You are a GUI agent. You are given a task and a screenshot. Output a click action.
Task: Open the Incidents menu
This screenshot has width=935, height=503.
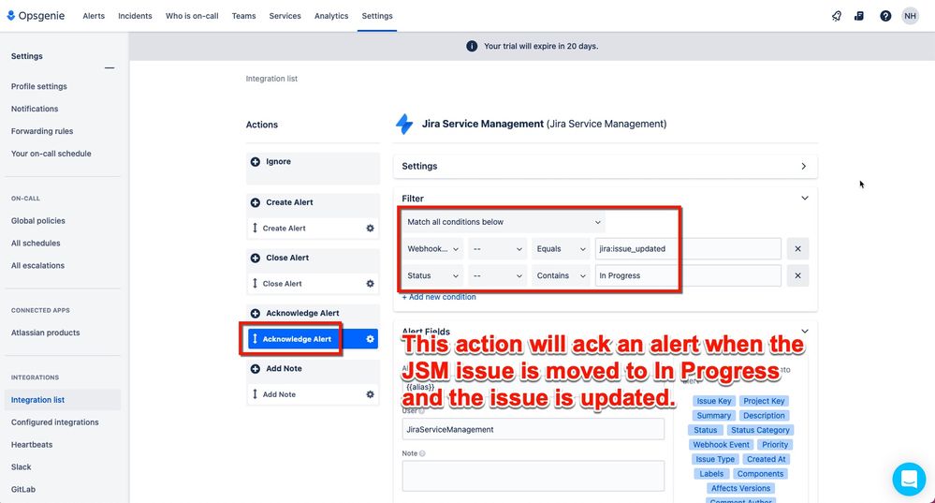(135, 16)
